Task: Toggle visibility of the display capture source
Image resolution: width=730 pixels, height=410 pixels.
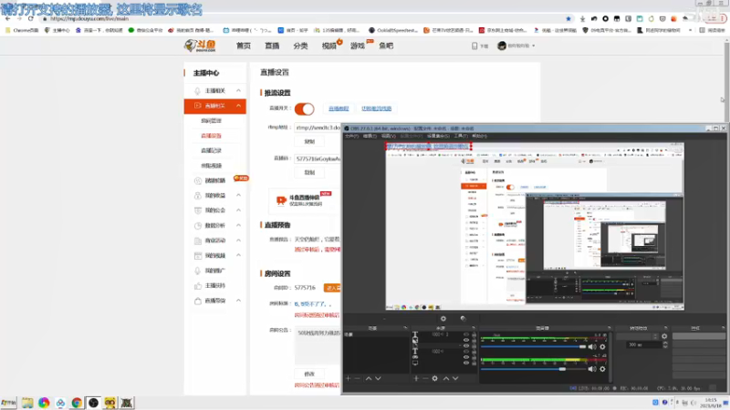Action: click(x=466, y=363)
